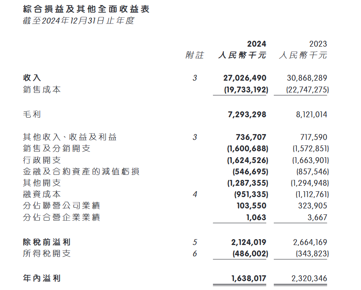Select the 2024 column header
The width and height of the screenshot is (361, 290).
pos(257,44)
